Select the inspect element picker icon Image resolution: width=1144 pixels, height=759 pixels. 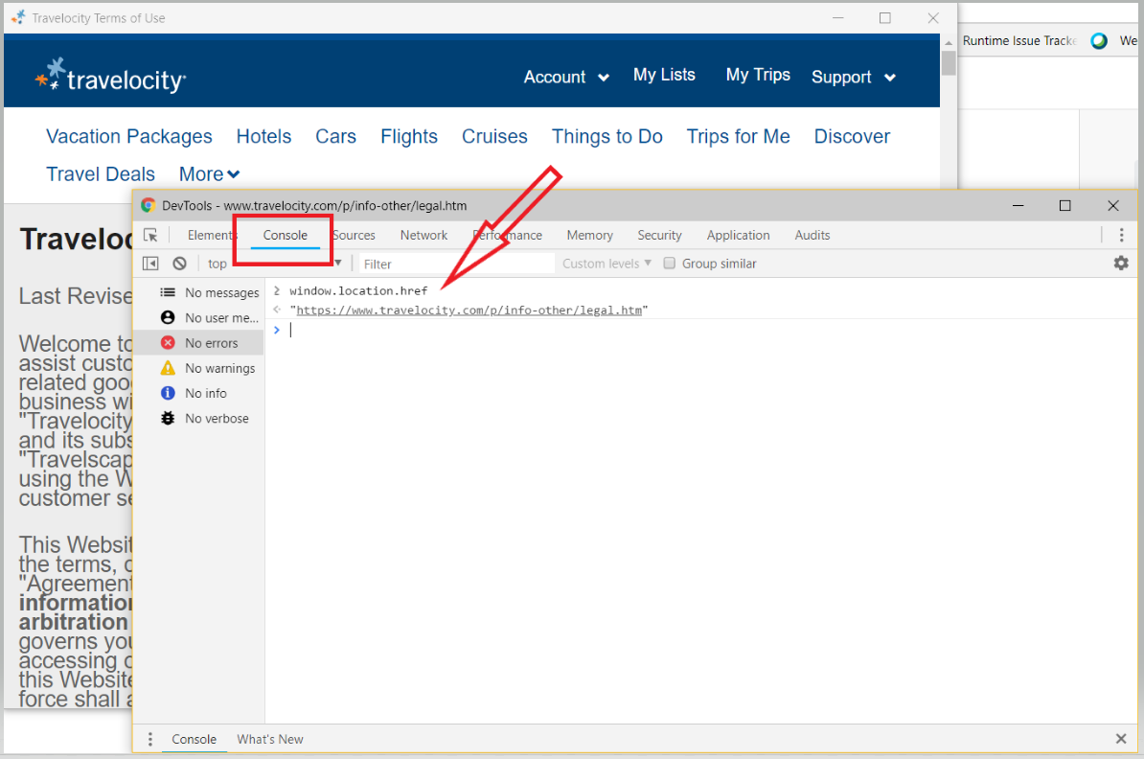pos(151,235)
